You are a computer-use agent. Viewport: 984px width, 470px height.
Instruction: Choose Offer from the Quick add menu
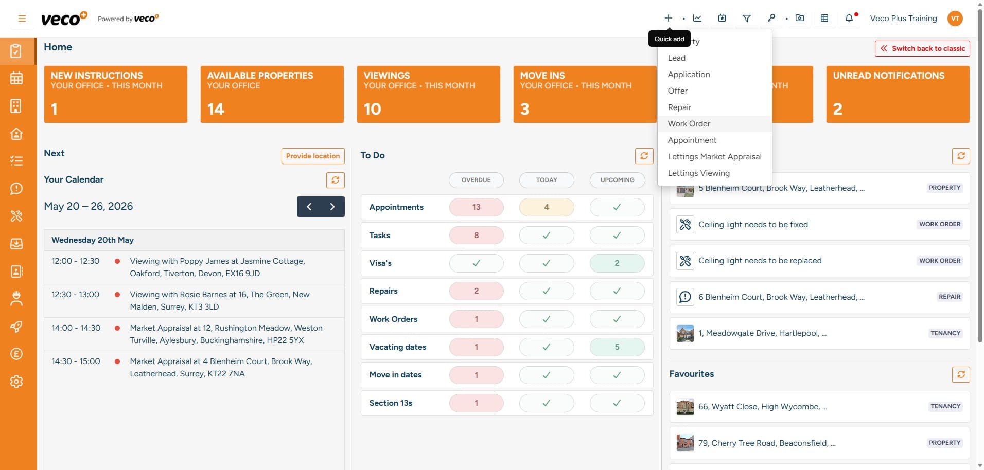714,91
